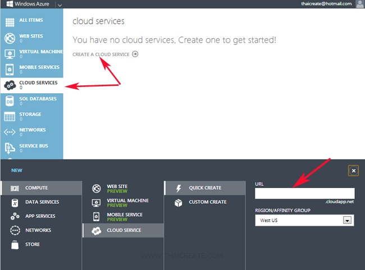The width and height of the screenshot is (365, 270).
Task: Select CLOUD SERVICES in sidebar
Action: pyautogui.click(x=38, y=83)
